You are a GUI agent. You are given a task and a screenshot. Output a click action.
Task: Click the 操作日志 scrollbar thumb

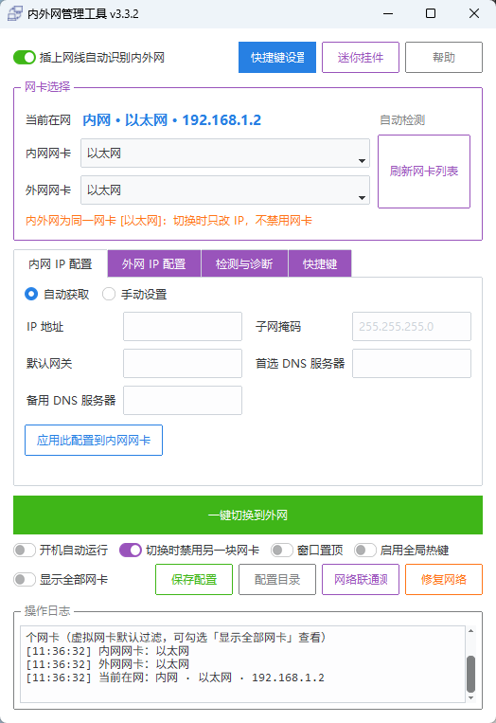point(470,674)
